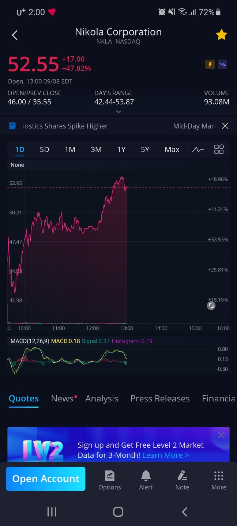
Task: Go back using the top-left arrow
Action: [x=15, y=35]
